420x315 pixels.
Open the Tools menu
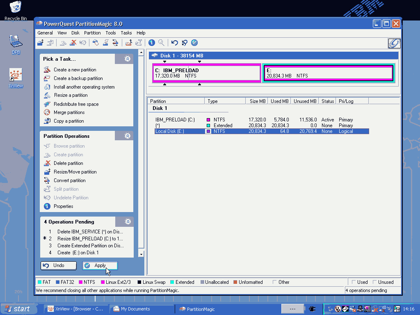pos(111,33)
